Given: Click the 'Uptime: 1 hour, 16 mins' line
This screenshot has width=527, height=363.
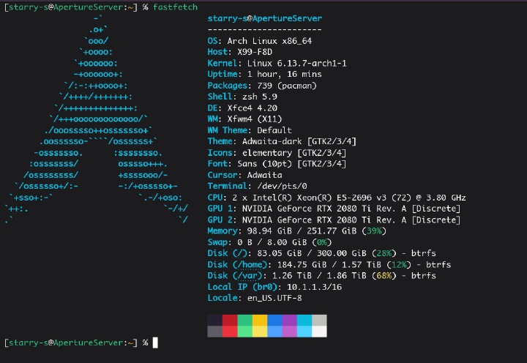Looking at the screenshot, I should coord(264,74).
